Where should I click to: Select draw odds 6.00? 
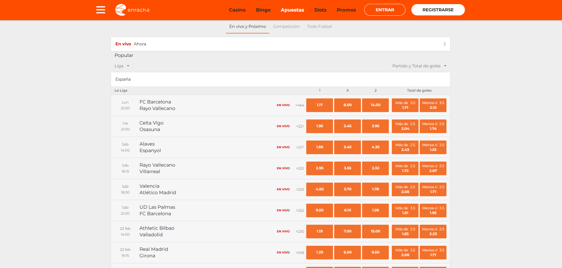348,253
